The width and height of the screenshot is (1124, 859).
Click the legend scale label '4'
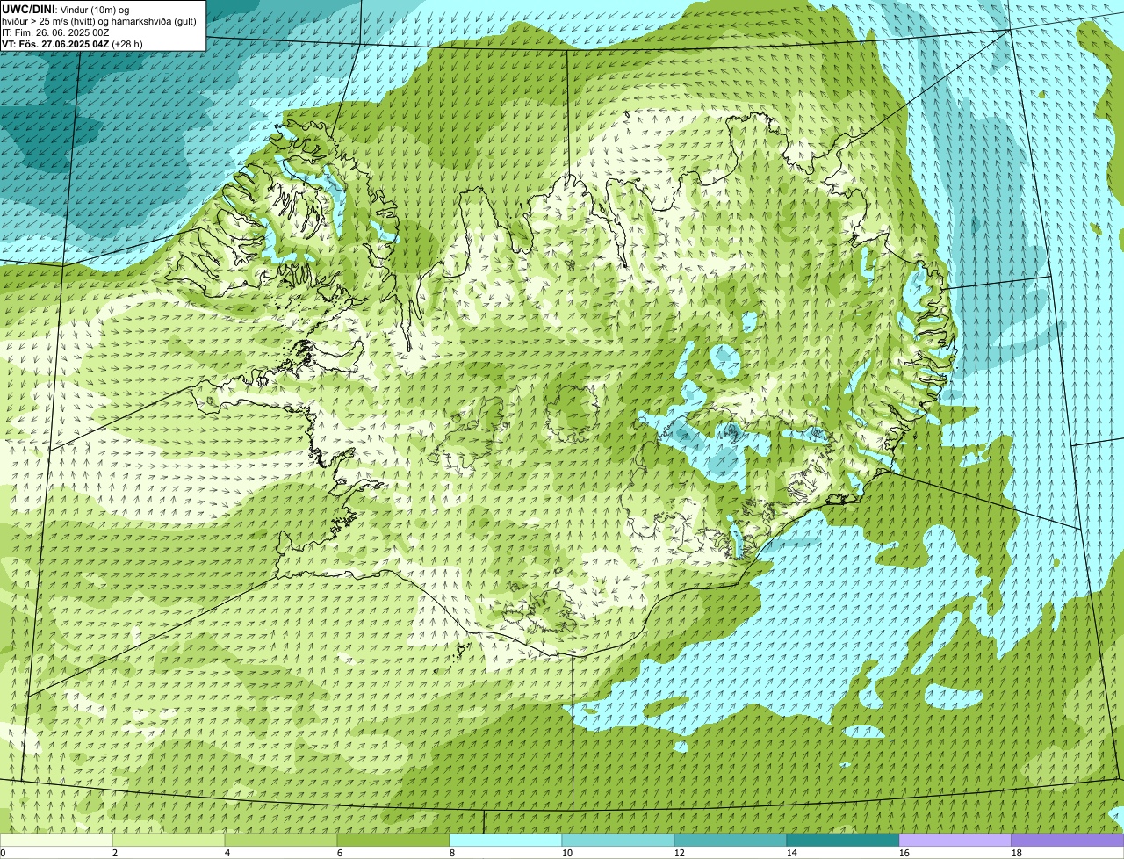227,853
